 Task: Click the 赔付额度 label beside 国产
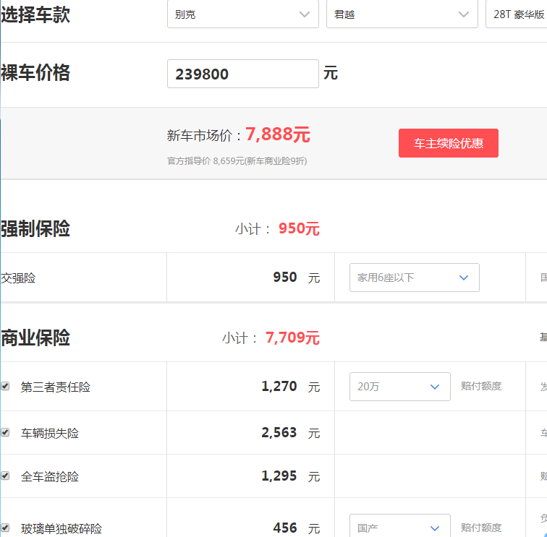[481, 528]
